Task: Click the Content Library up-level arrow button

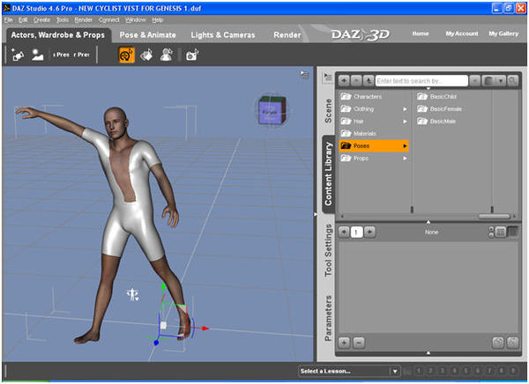Action: pos(368,80)
